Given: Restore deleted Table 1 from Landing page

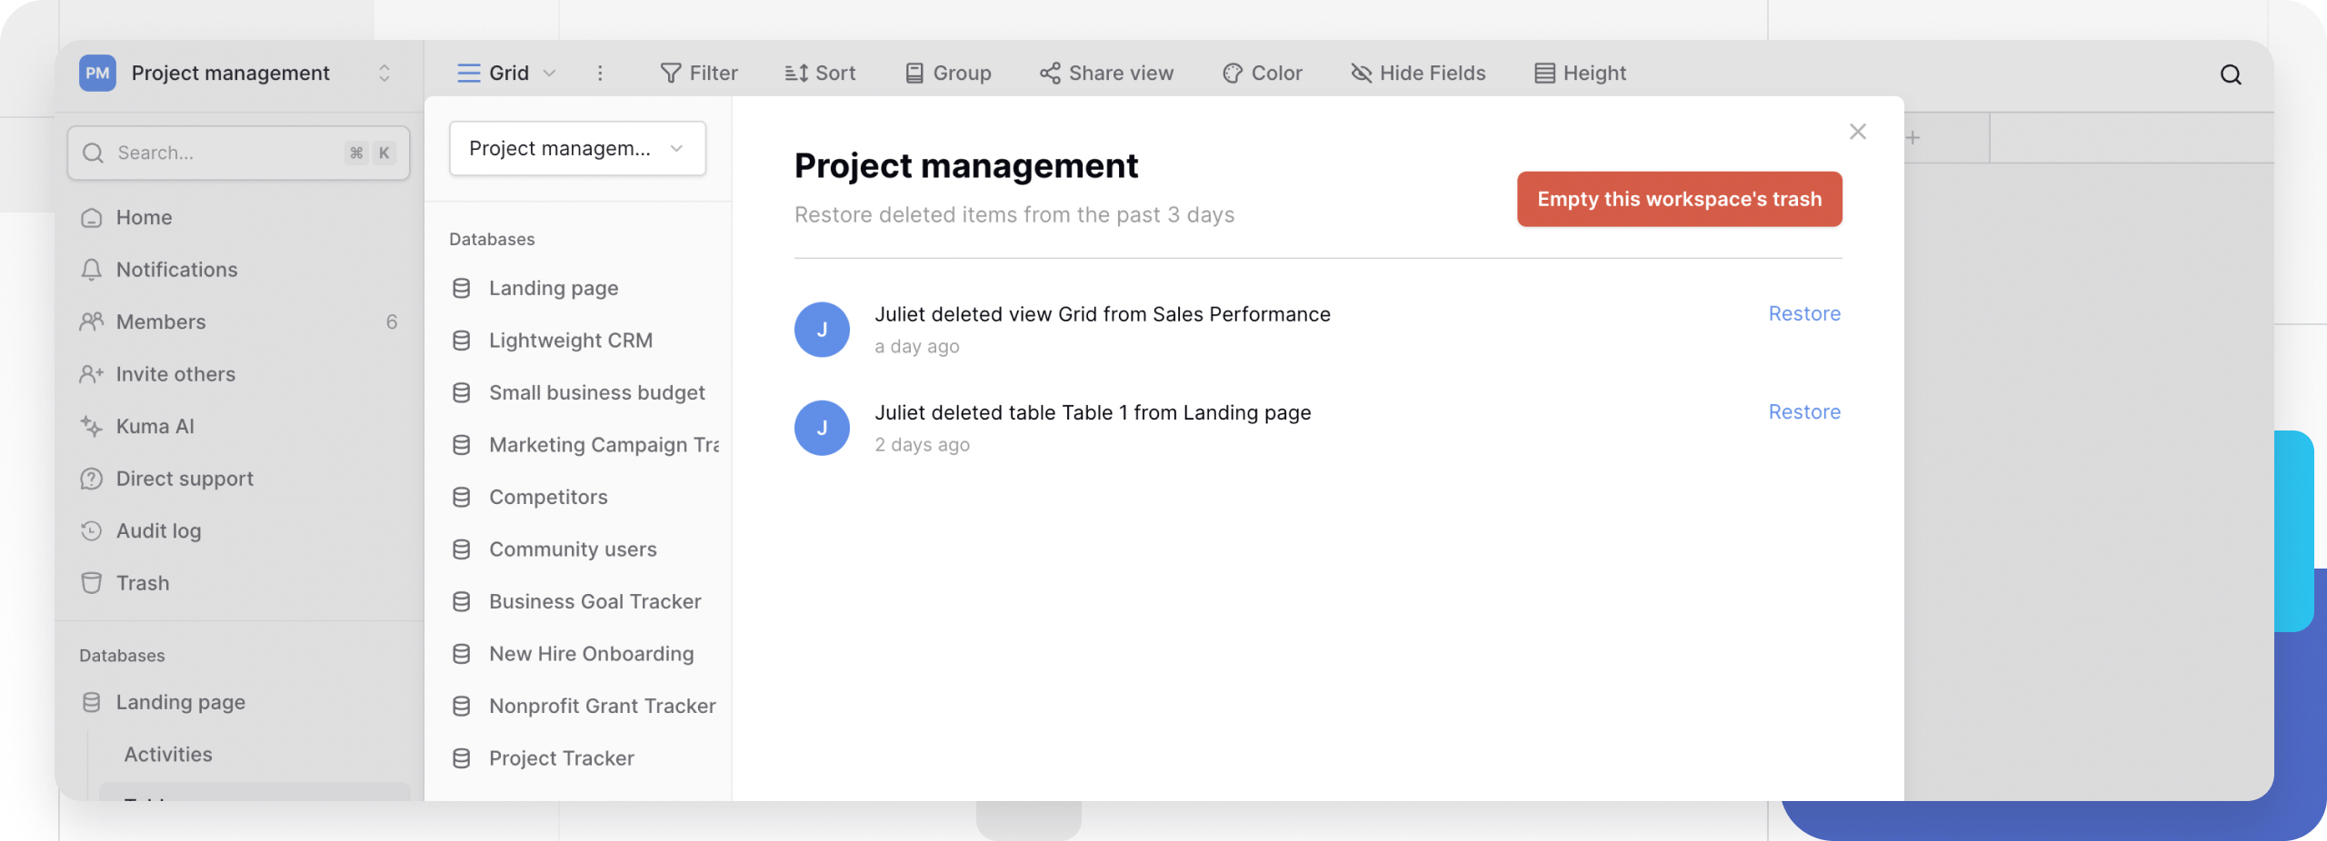Looking at the screenshot, I should pos(1803,411).
